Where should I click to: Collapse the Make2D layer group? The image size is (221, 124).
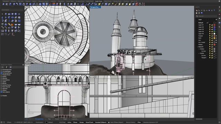pyautogui.click(x=198, y=47)
